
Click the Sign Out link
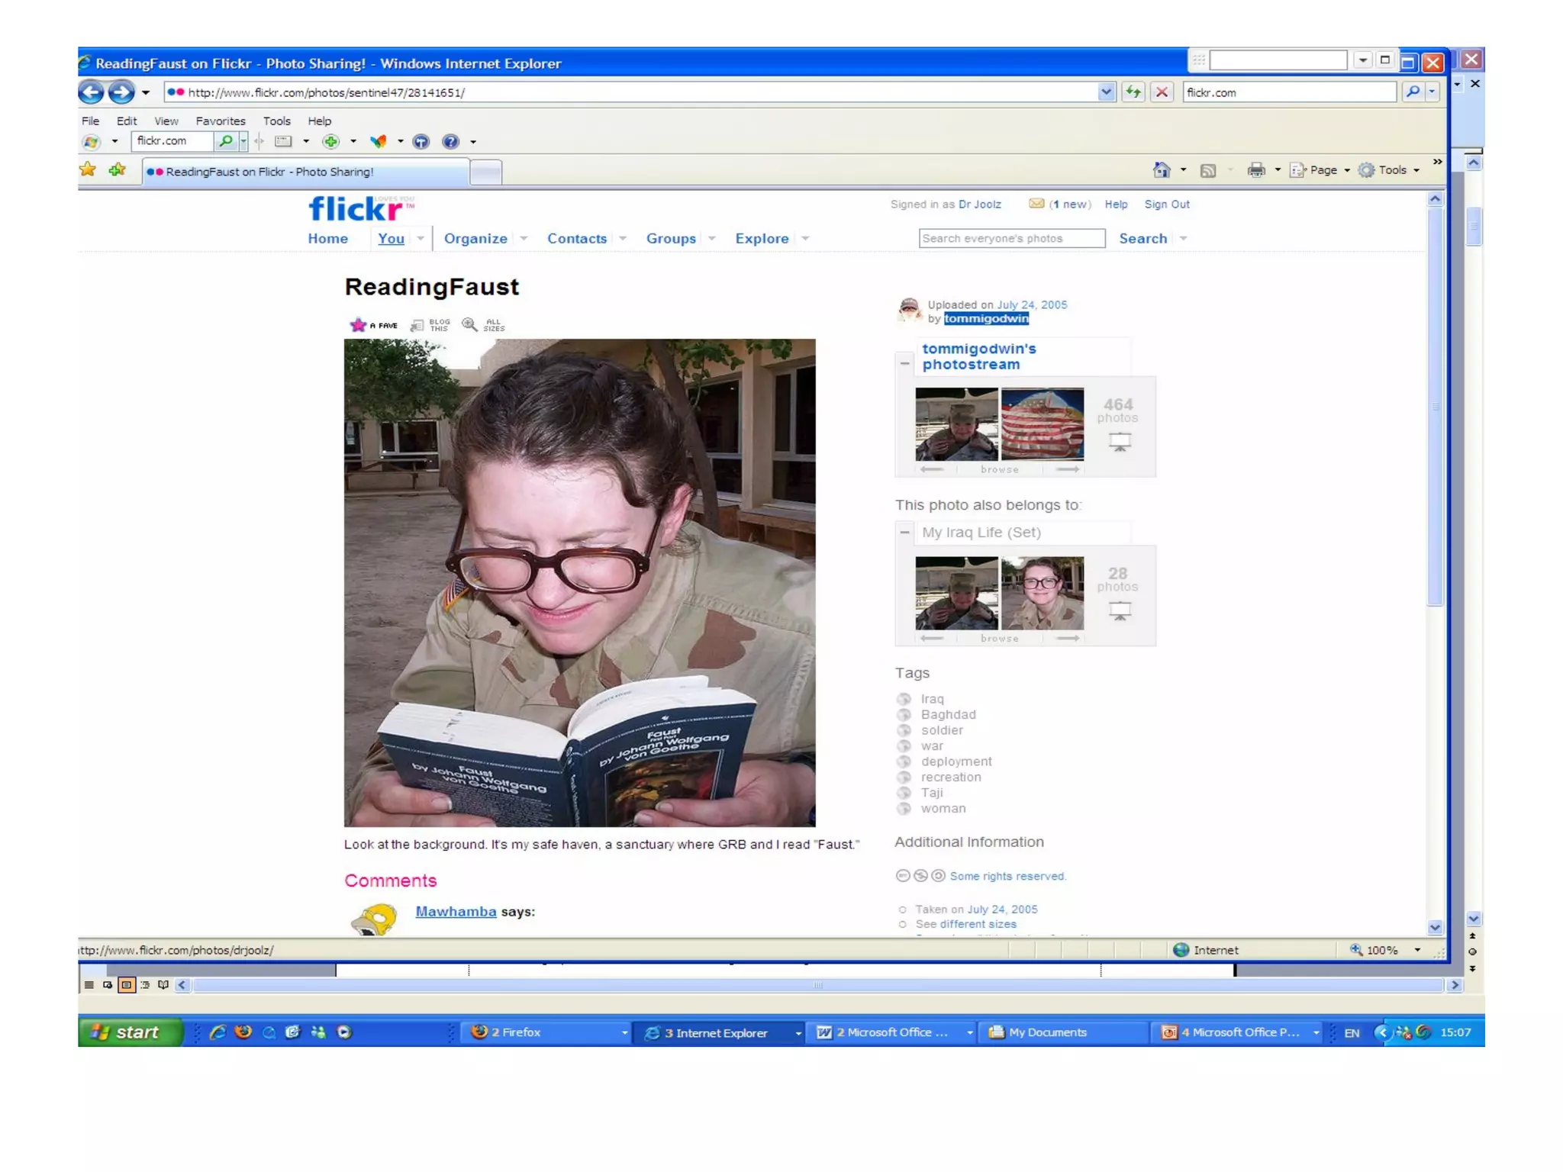pos(1166,204)
